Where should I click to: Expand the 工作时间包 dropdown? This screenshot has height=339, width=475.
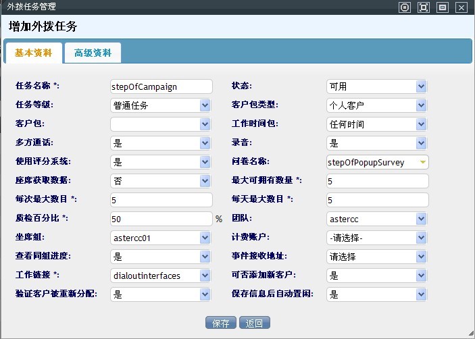[376, 124]
